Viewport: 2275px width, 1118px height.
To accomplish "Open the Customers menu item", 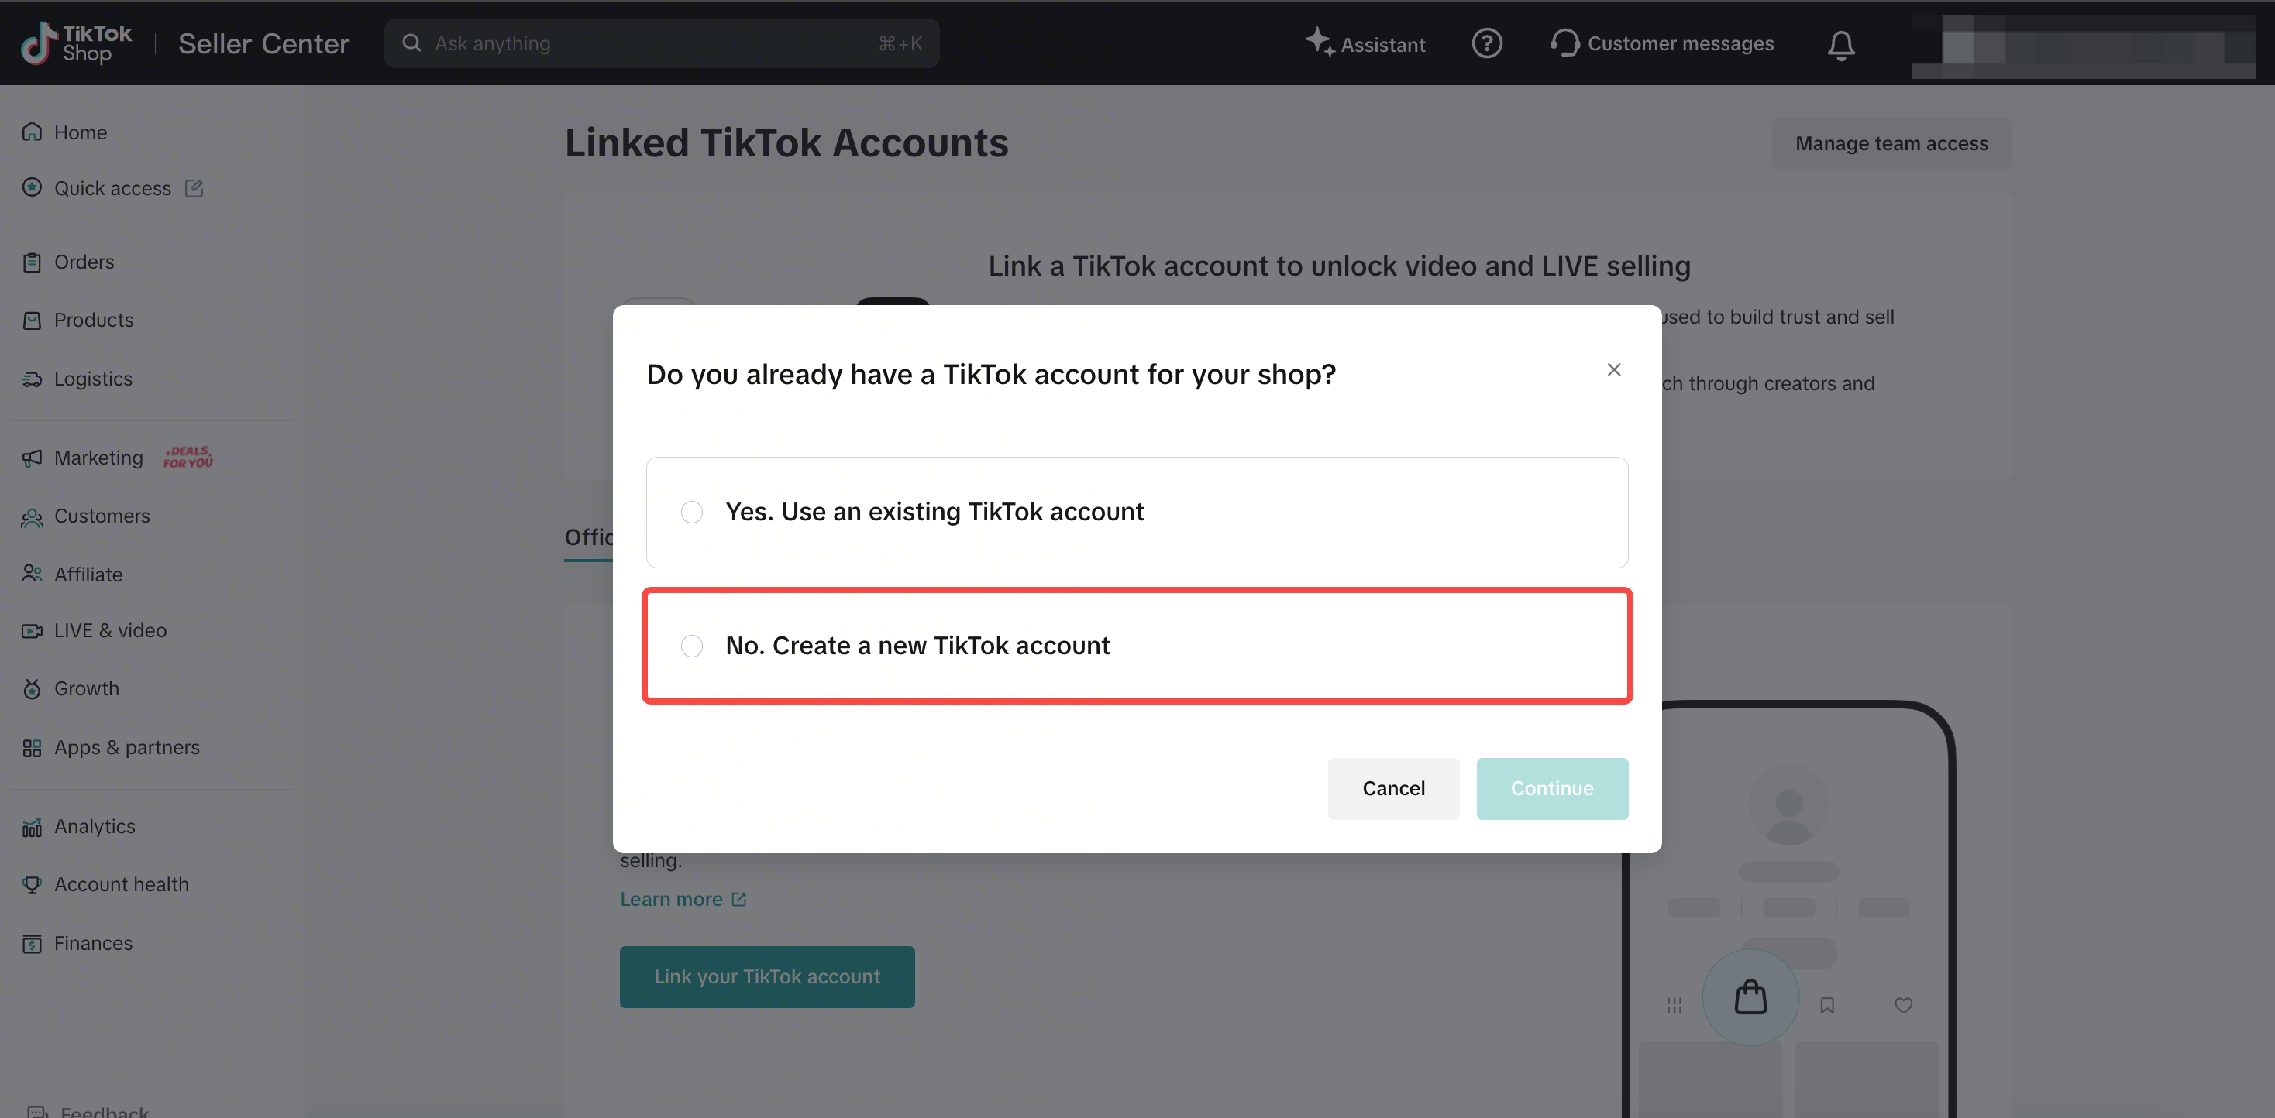I will coord(102,516).
